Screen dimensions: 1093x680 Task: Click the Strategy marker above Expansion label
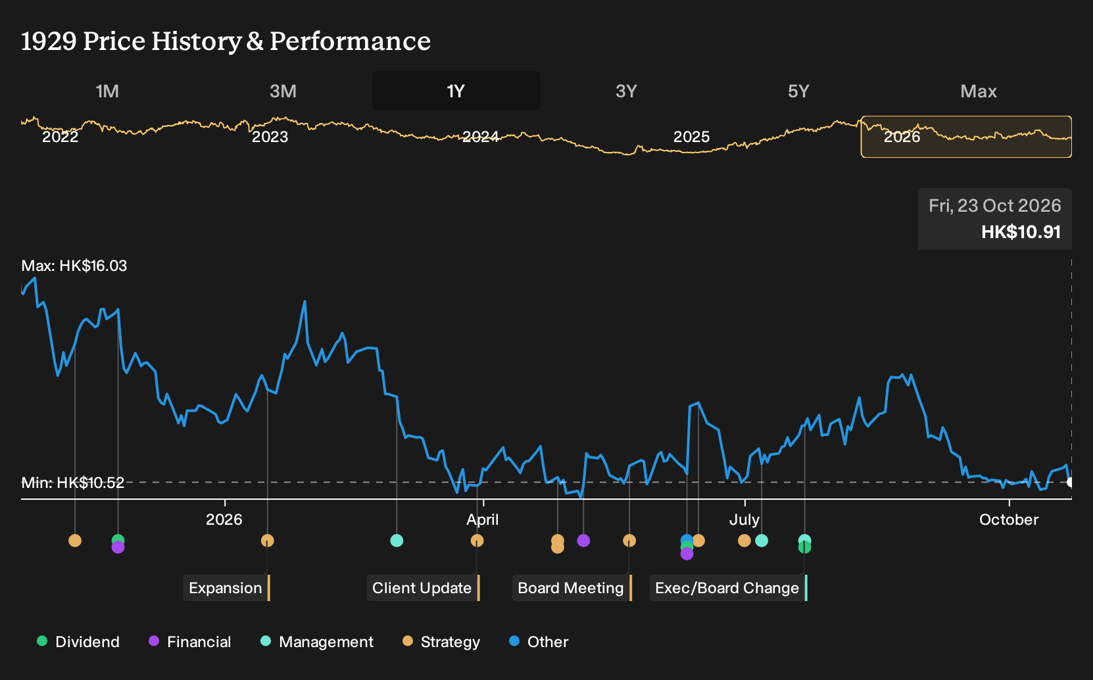[x=267, y=541]
